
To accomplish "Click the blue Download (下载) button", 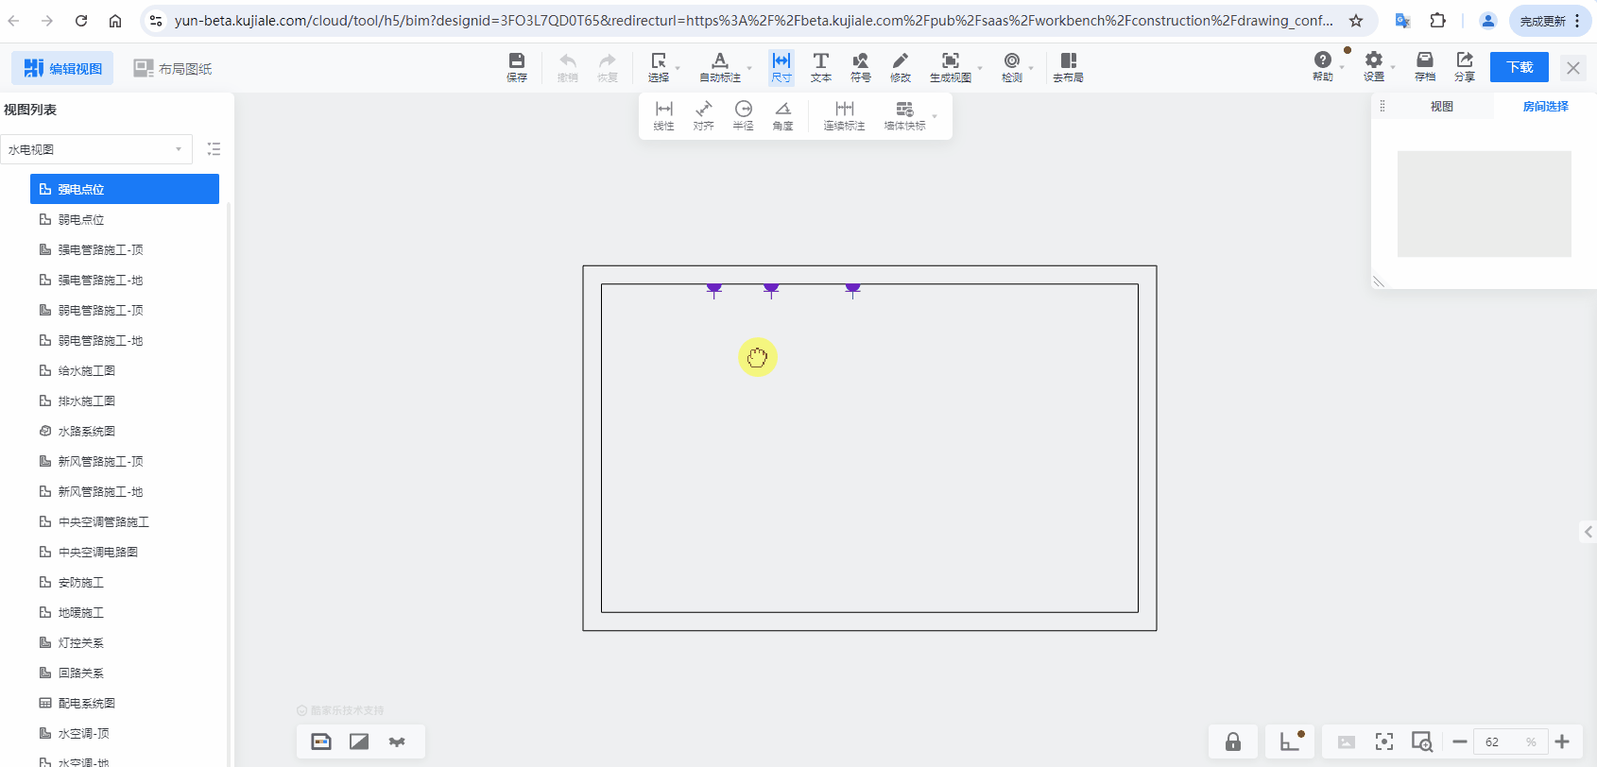I will click(x=1519, y=67).
